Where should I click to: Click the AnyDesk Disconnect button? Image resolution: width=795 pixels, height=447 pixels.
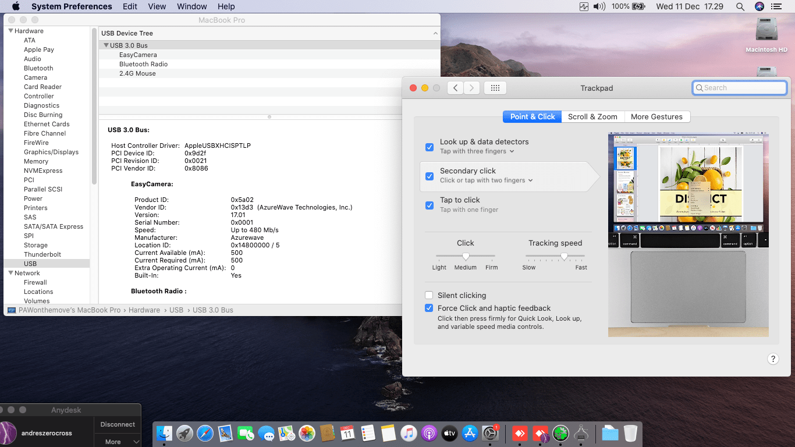pyautogui.click(x=117, y=424)
